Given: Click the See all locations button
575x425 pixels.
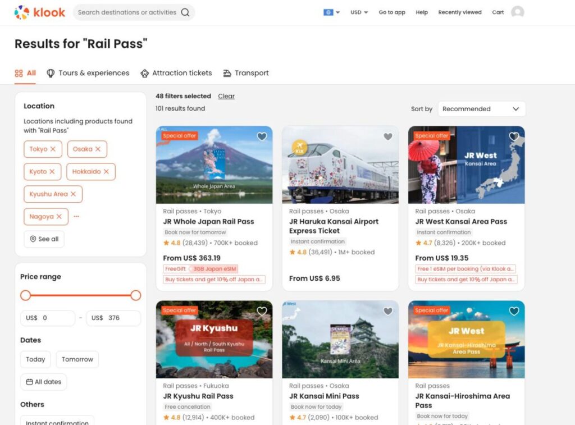Looking at the screenshot, I should click(x=44, y=239).
